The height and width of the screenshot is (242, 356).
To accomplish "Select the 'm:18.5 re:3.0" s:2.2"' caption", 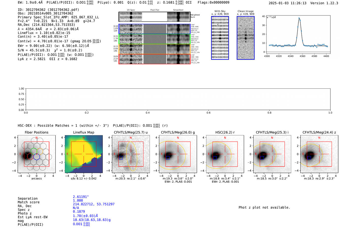I will pos(272,179).
